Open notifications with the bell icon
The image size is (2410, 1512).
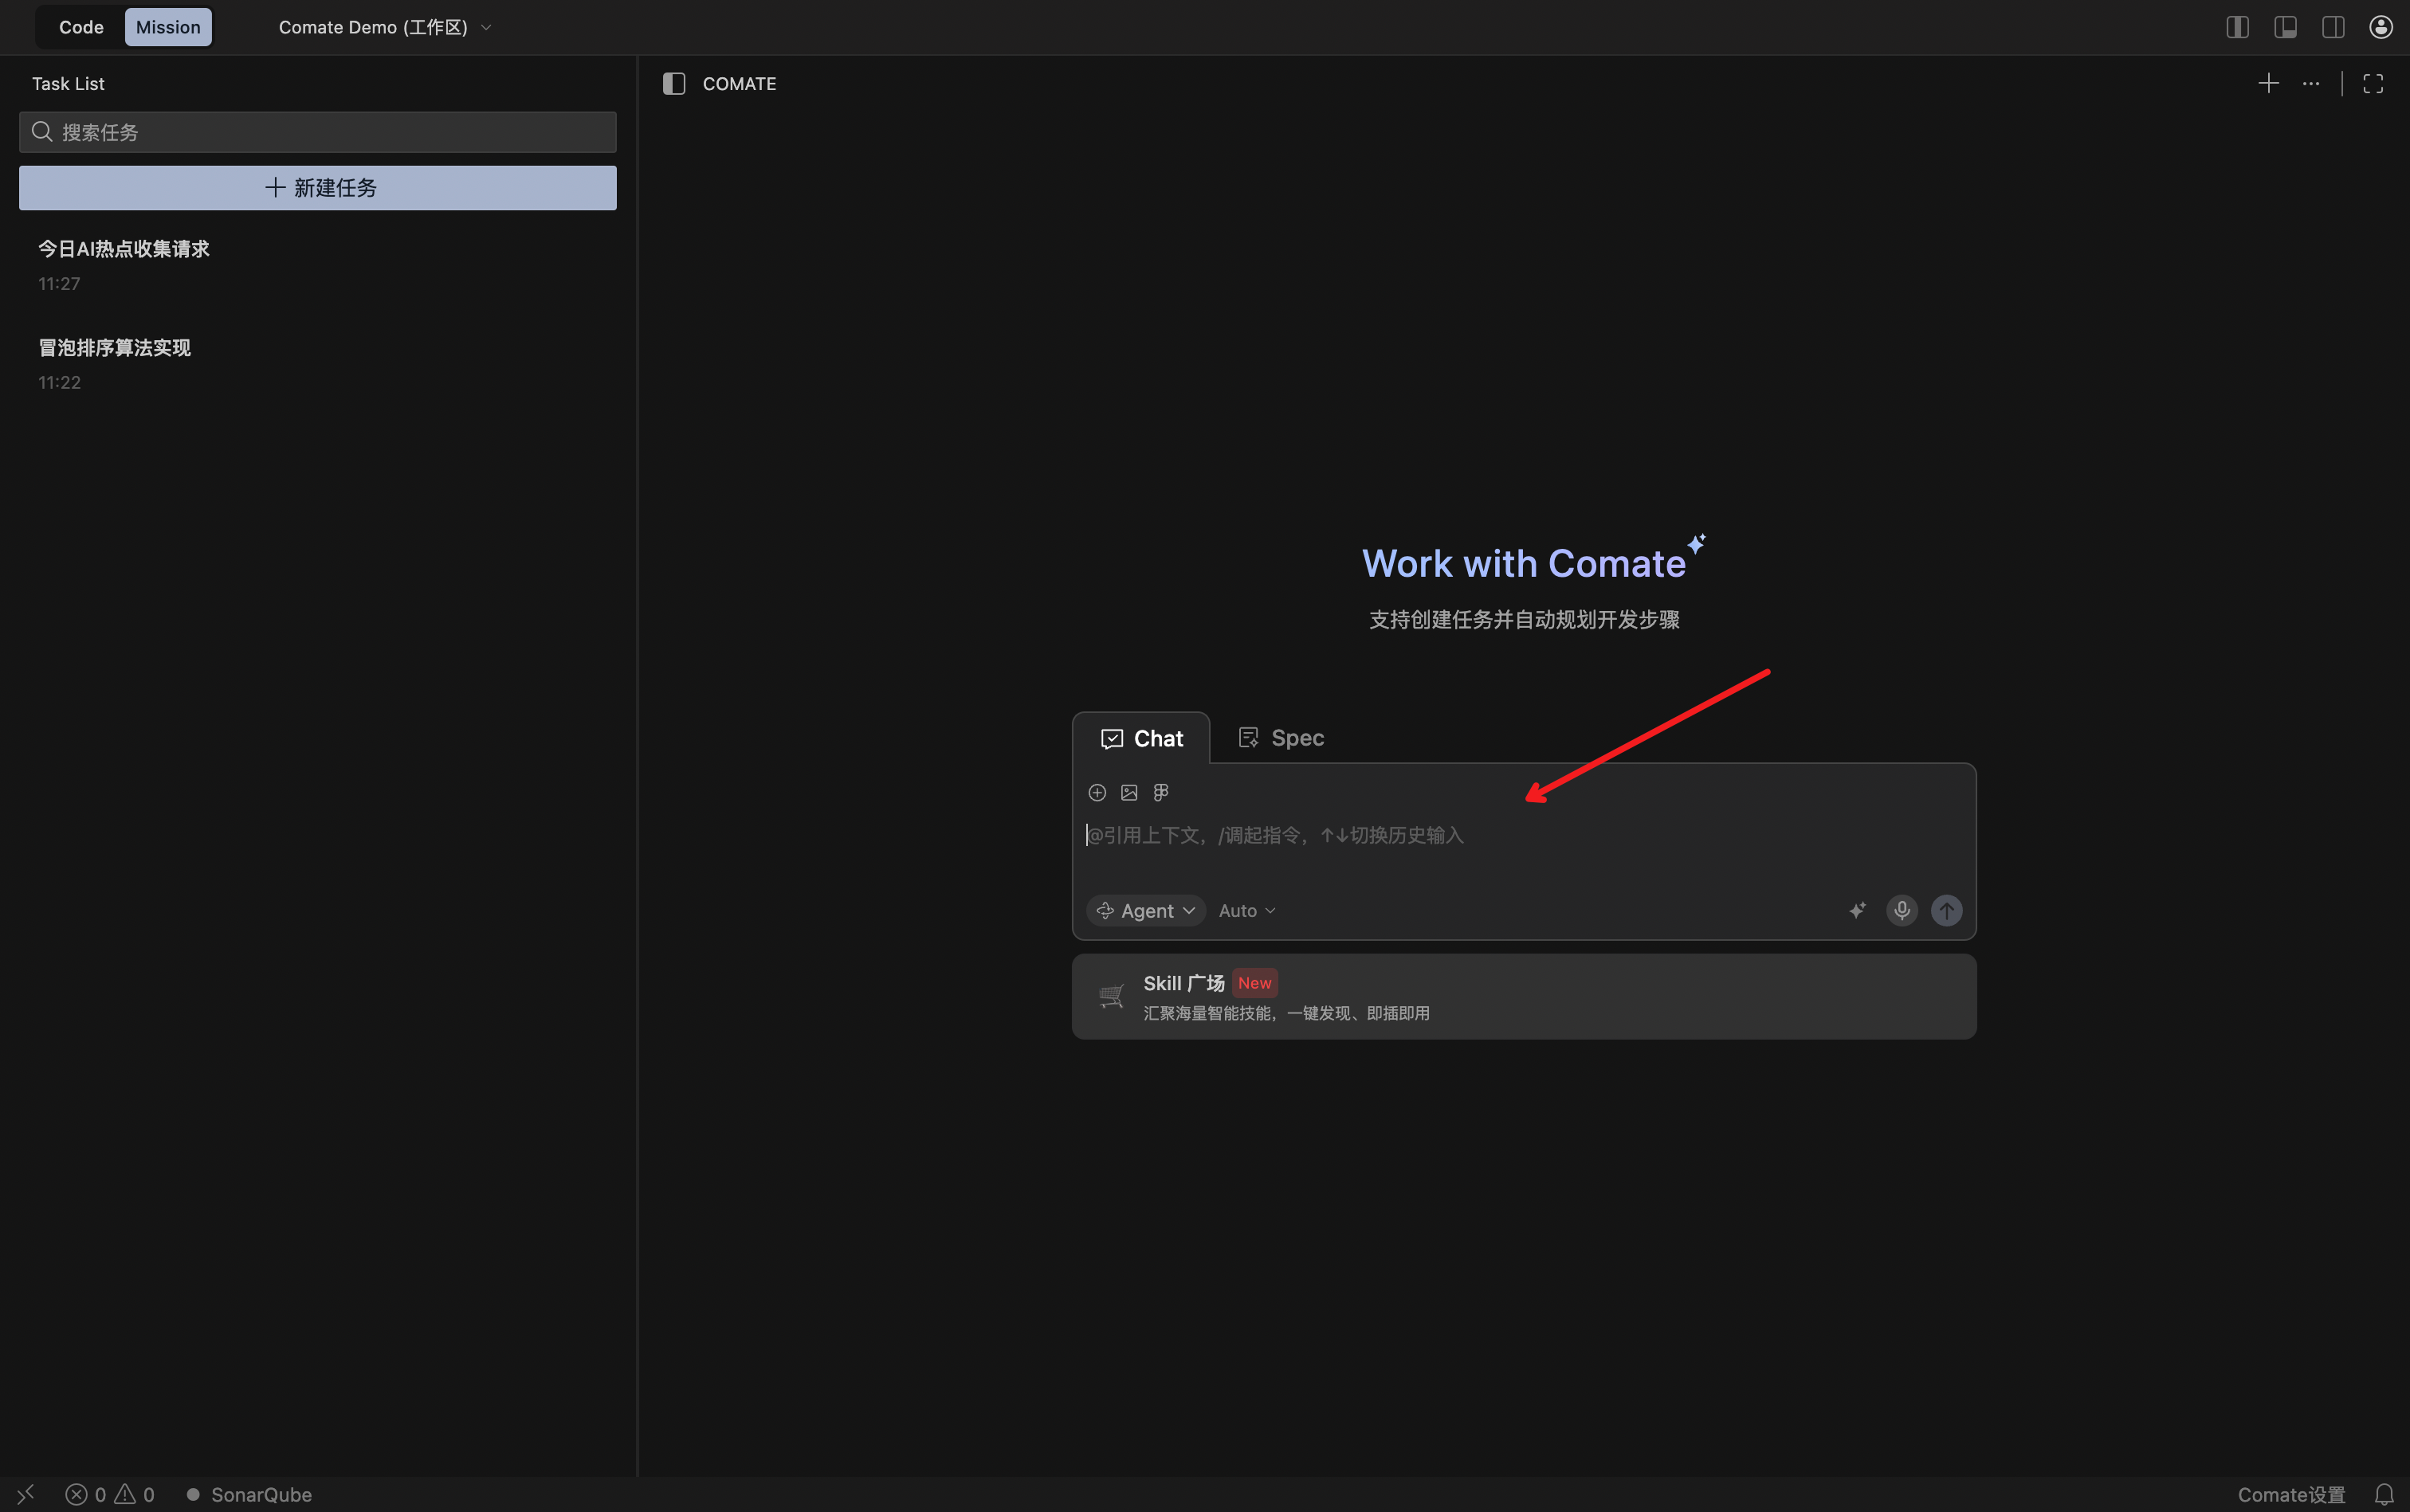tap(2384, 1495)
